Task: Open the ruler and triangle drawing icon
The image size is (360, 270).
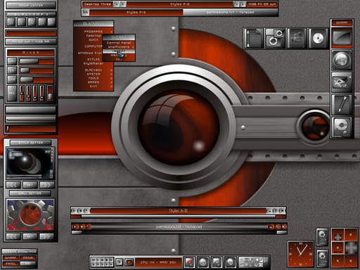Action: 342,82
